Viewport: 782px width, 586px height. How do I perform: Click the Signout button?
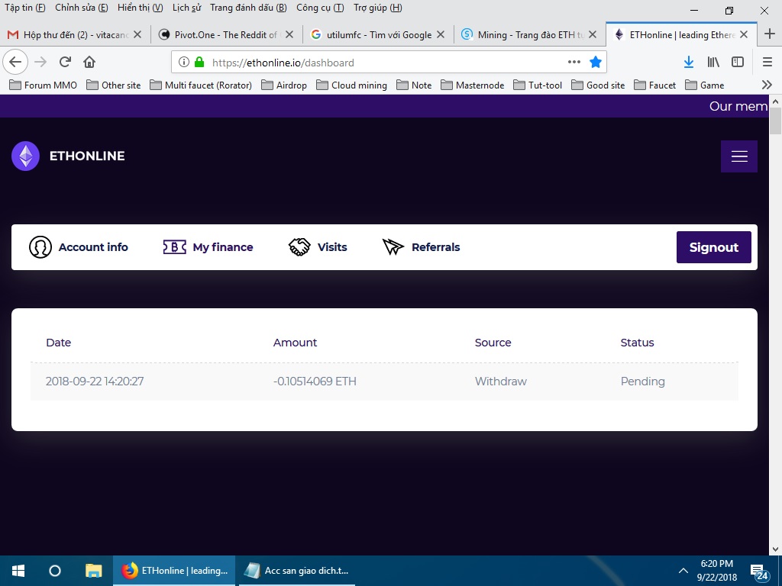point(714,247)
